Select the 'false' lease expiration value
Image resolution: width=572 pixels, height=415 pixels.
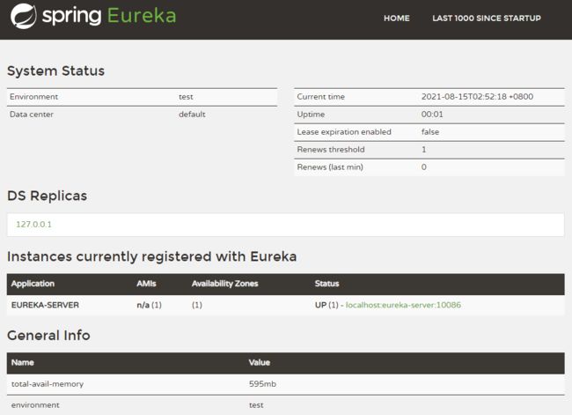click(x=430, y=132)
